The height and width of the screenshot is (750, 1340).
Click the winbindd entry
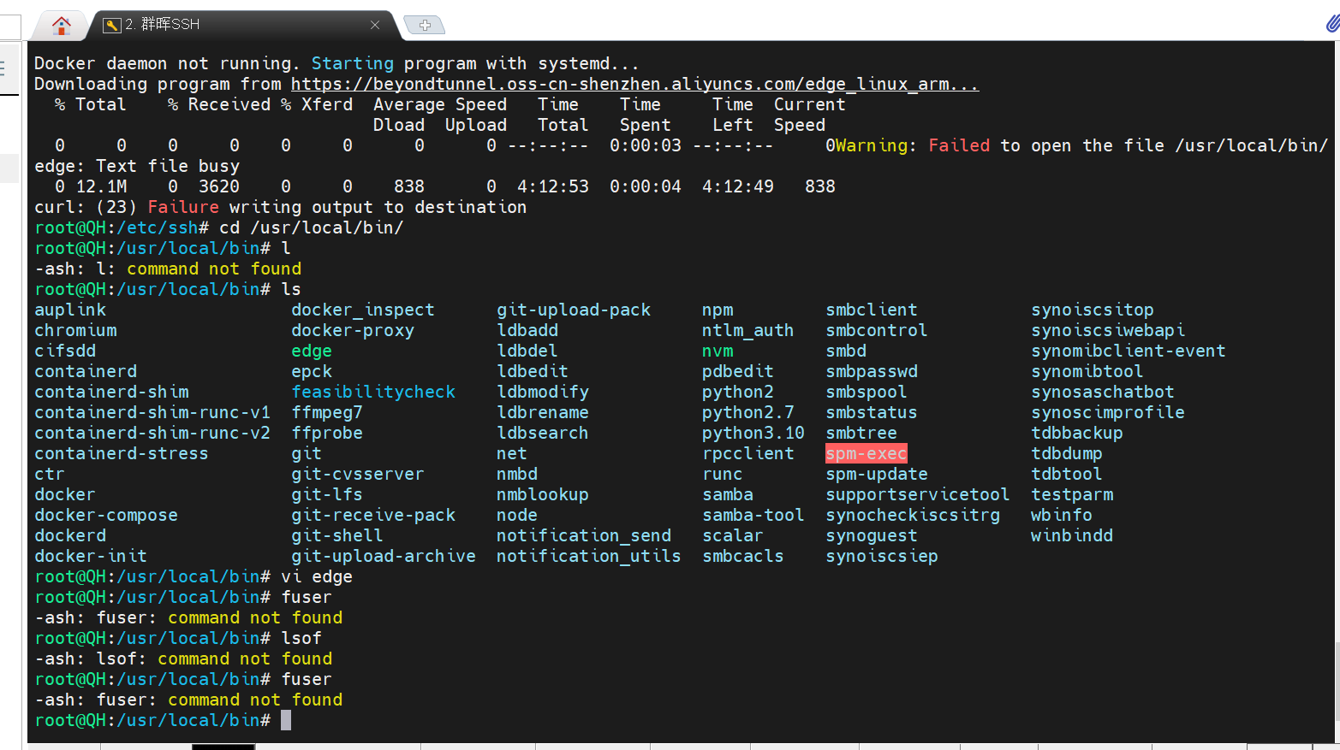tap(1072, 535)
